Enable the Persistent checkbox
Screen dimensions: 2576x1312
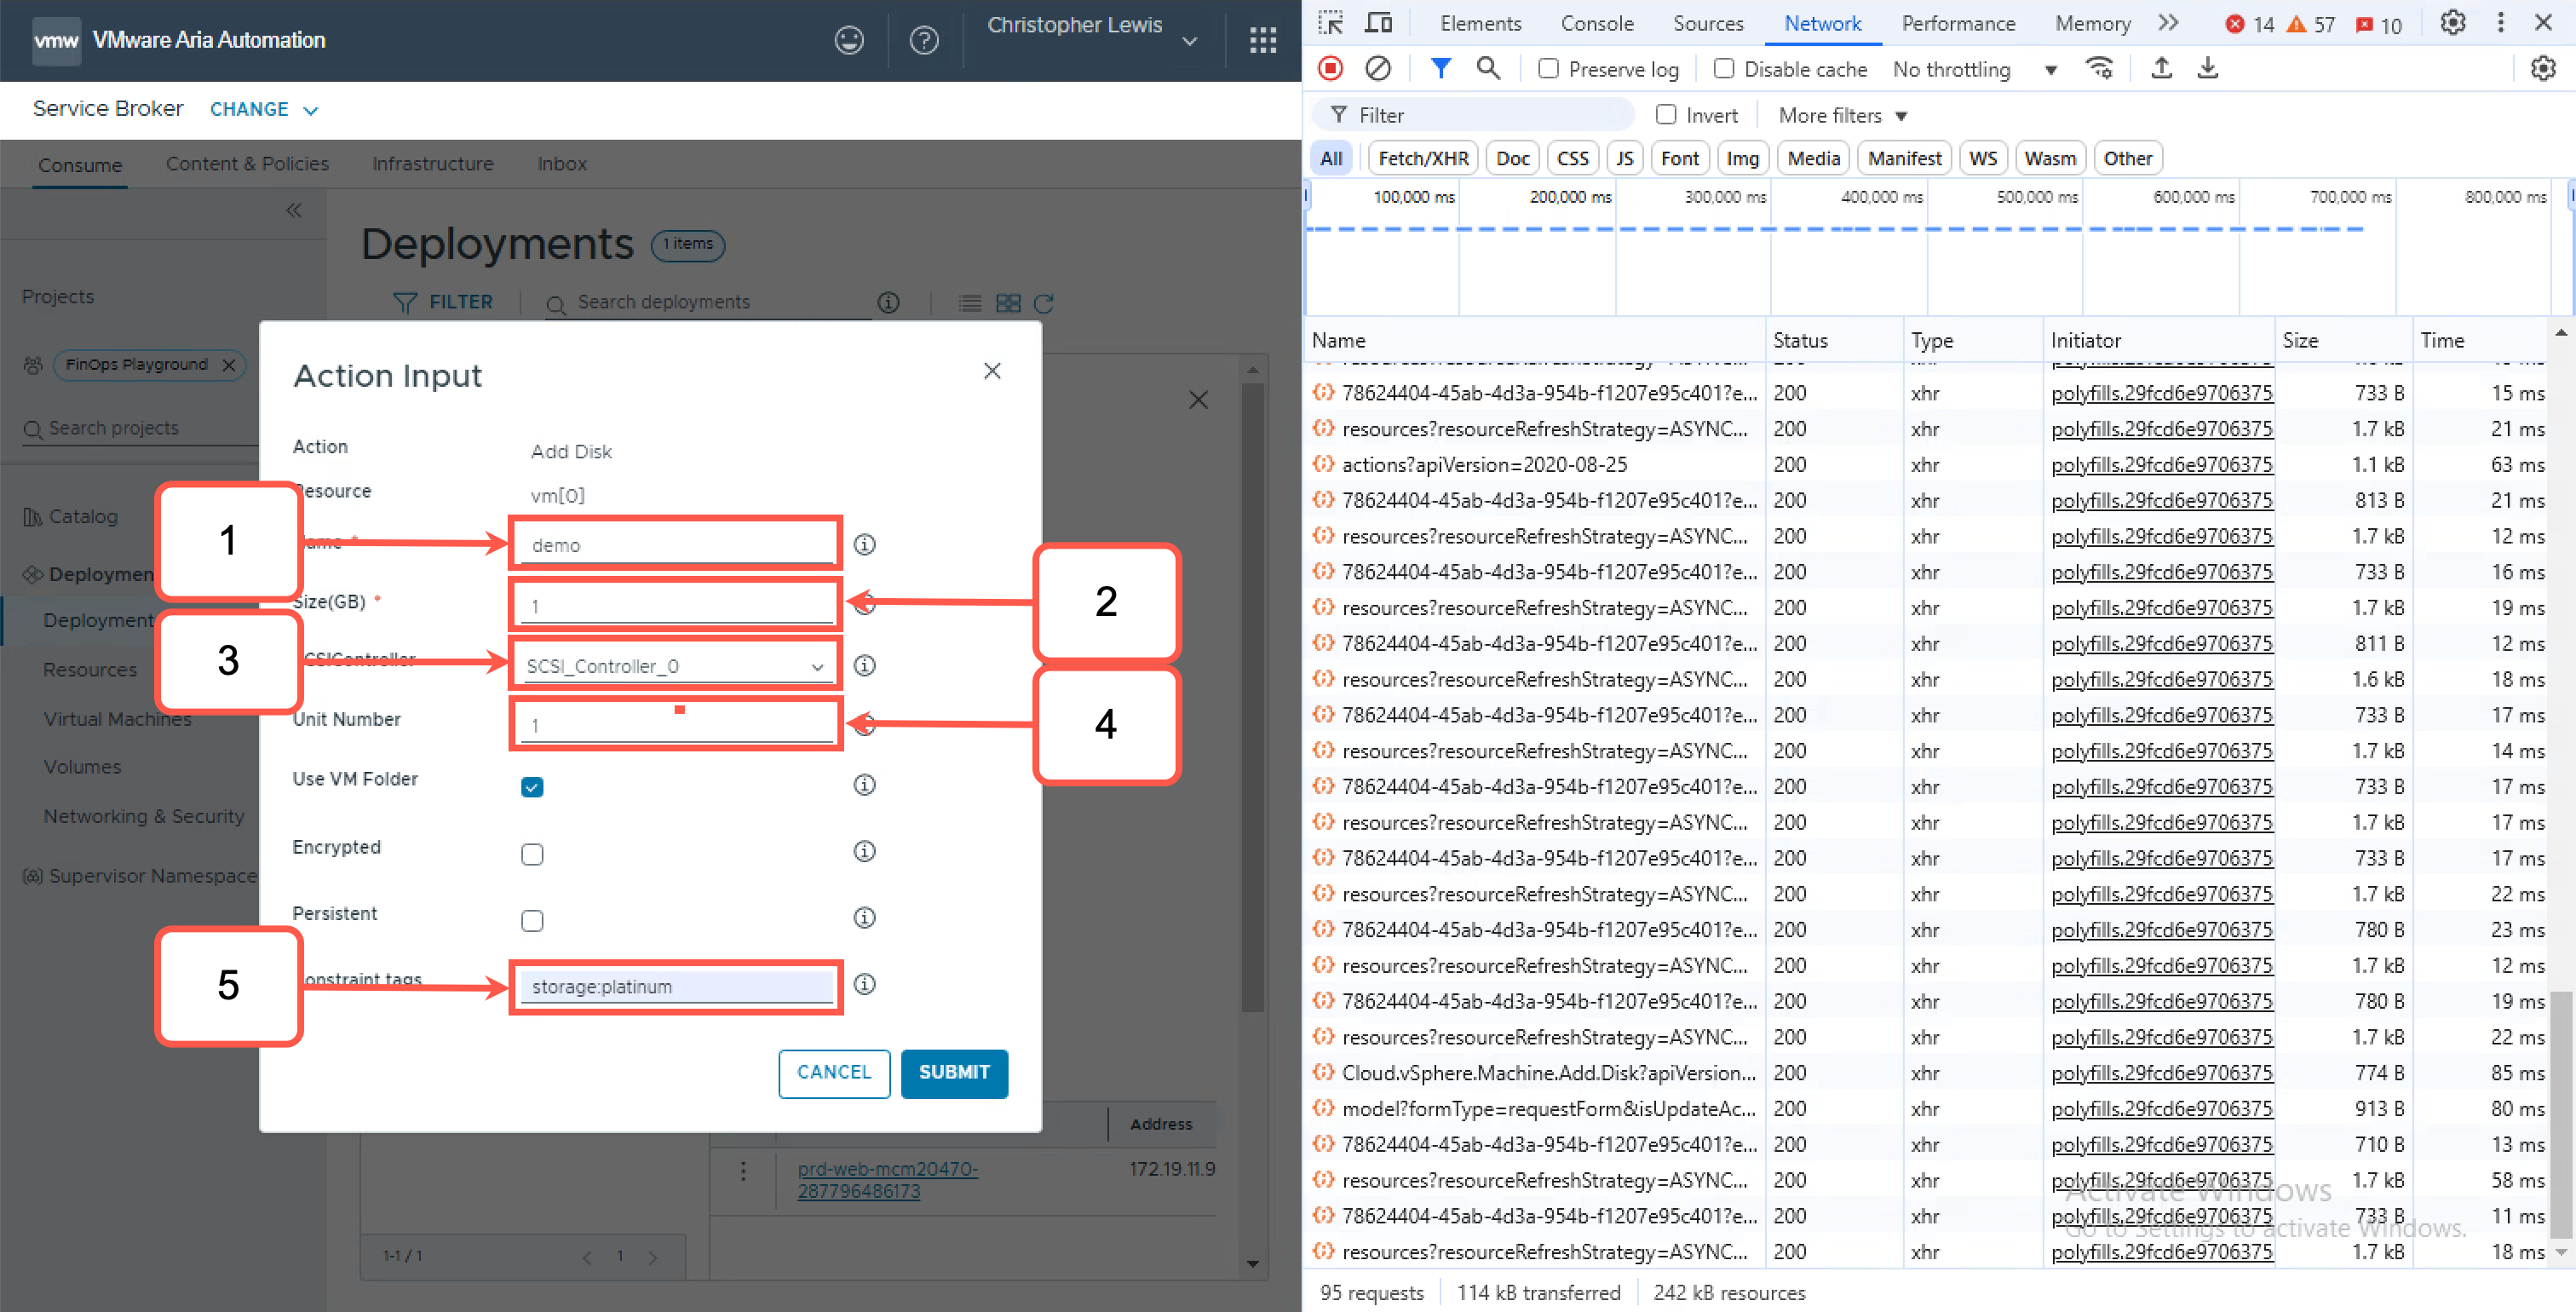point(532,920)
